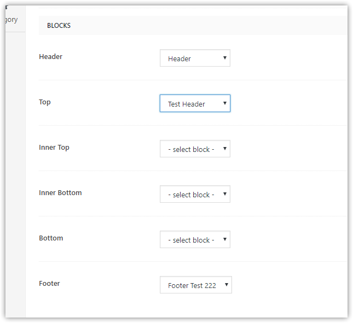353x323 pixels.
Task: Click the Header field label
Action: [x=51, y=57]
